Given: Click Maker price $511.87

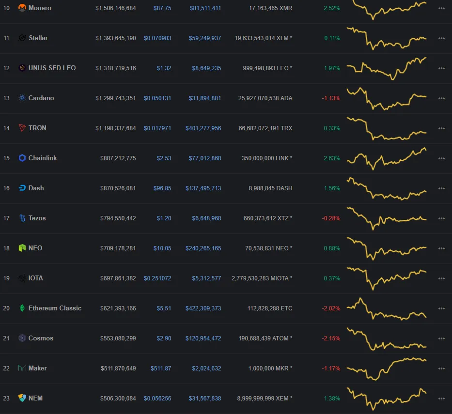Looking at the screenshot, I should pyautogui.click(x=160, y=368).
